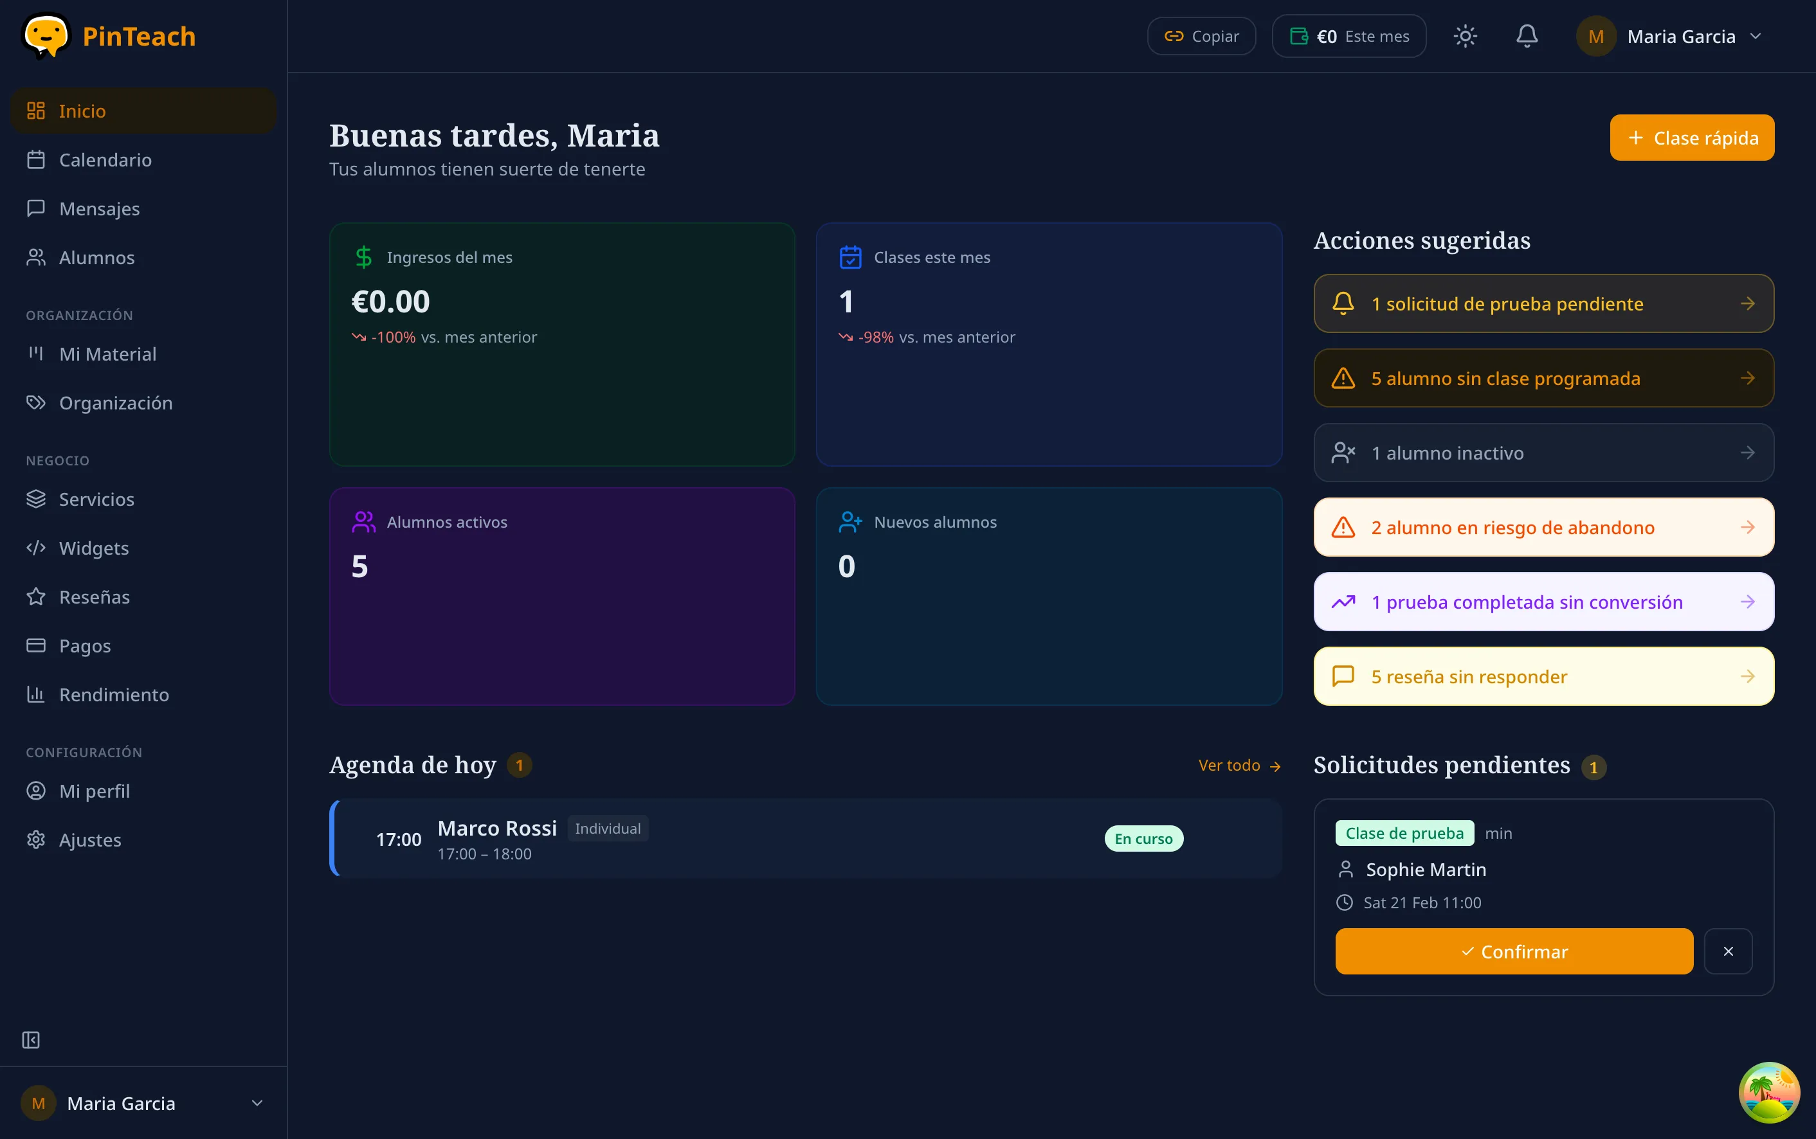
Task: Open arrow on 5 alumno sin clase programada
Action: coord(1749,378)
